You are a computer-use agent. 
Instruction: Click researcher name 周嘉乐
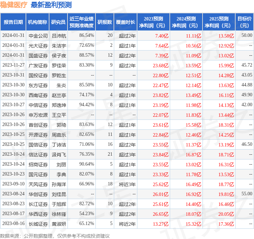click(59, 135)
